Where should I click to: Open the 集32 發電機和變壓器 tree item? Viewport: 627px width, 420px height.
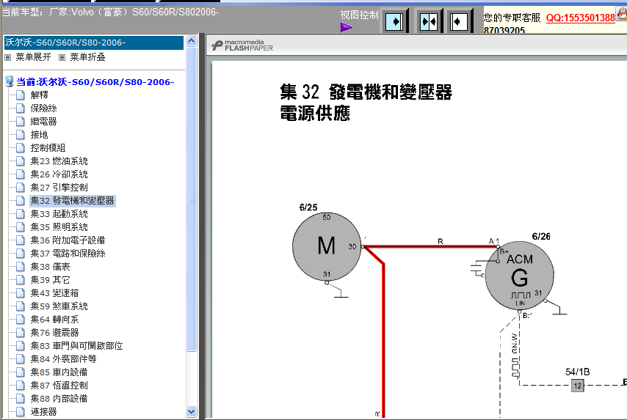tap(73, 200)
